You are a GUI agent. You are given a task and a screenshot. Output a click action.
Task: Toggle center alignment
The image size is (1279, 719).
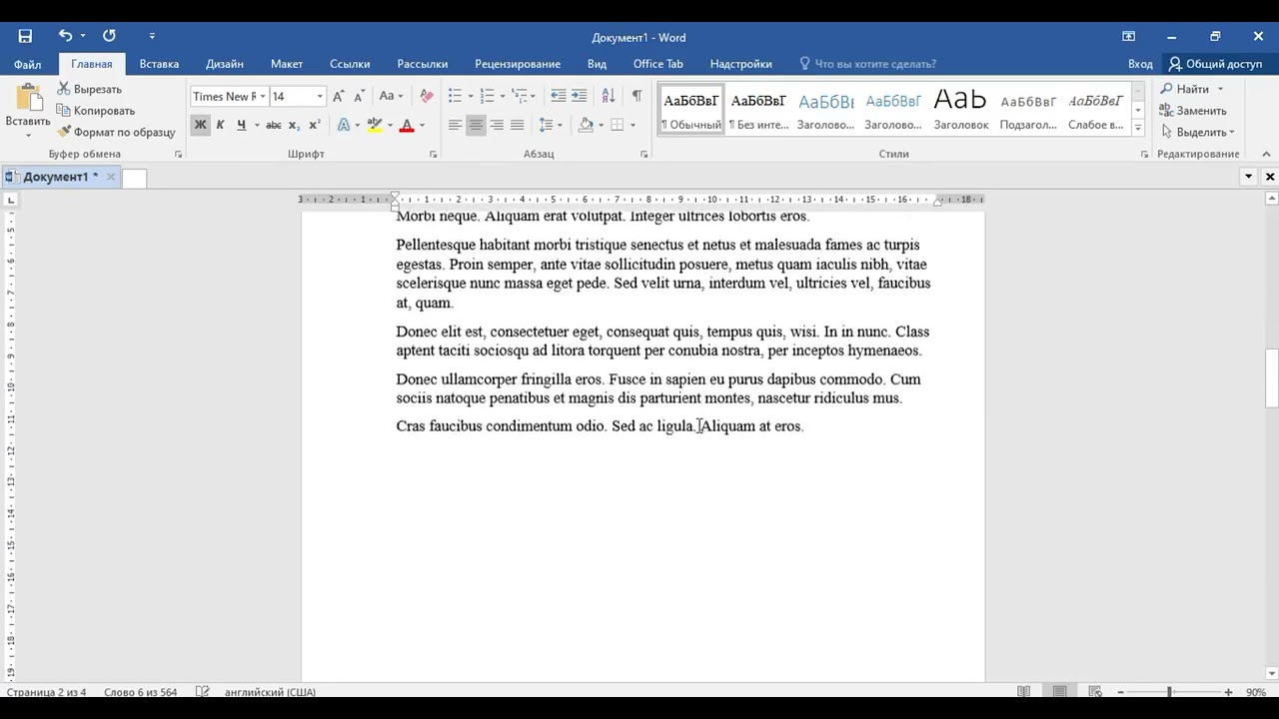[x=476, y=125]
